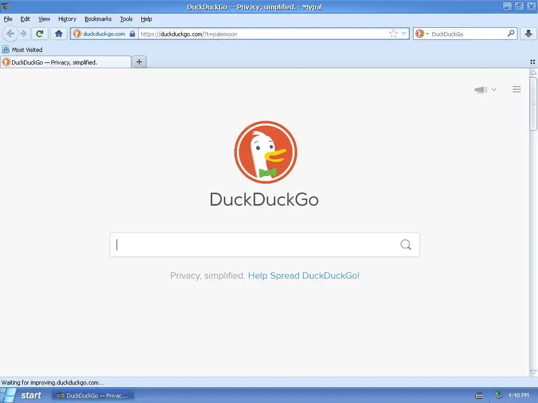Screen dimensions: 538x403
Task: Click the DuckDuckGo favicon in the tab
Action: tap(6, 62)
